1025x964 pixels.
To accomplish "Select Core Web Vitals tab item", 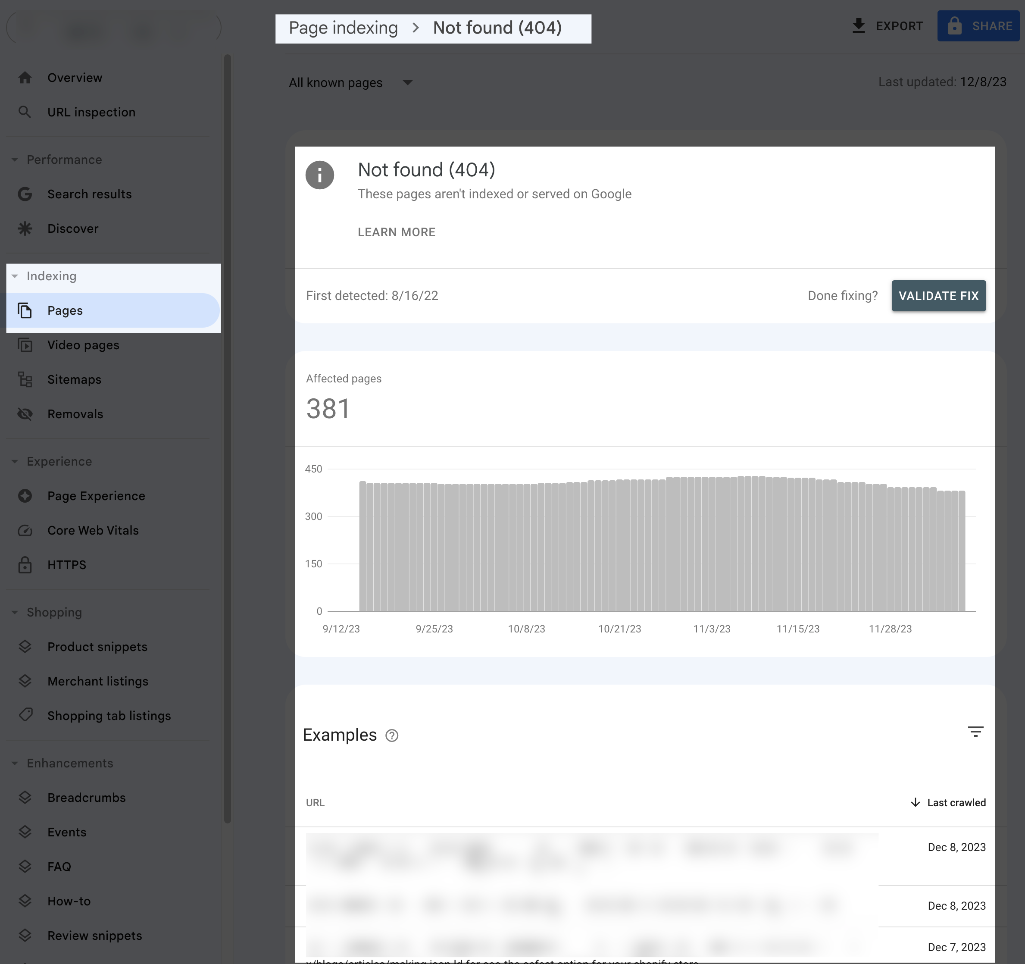I will 92,529.
